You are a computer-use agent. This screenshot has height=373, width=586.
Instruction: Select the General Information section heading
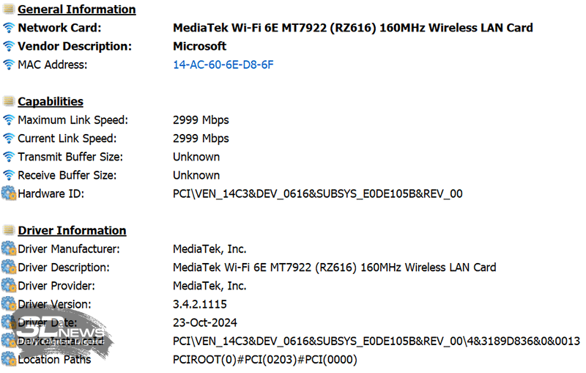coord(76,10)
